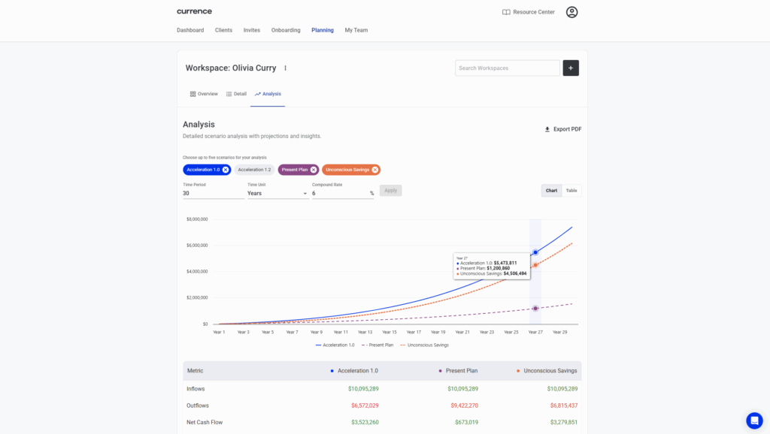
Task: Toggle Present Plan series in chart legend
Action: click(x=377, y=345)
